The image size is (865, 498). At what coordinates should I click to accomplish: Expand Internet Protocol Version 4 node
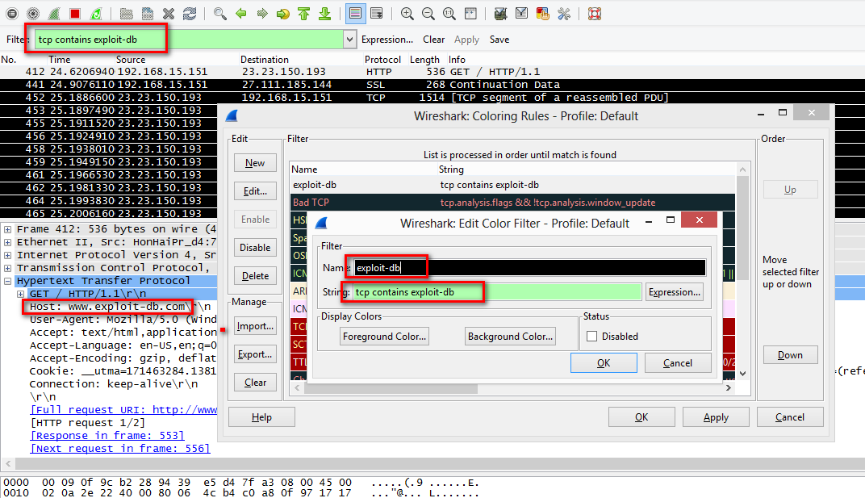coord(8,255)
